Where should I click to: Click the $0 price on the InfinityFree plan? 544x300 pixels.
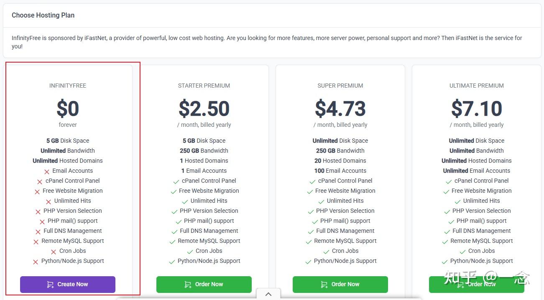pyautogui.click(x=68, y=109)
